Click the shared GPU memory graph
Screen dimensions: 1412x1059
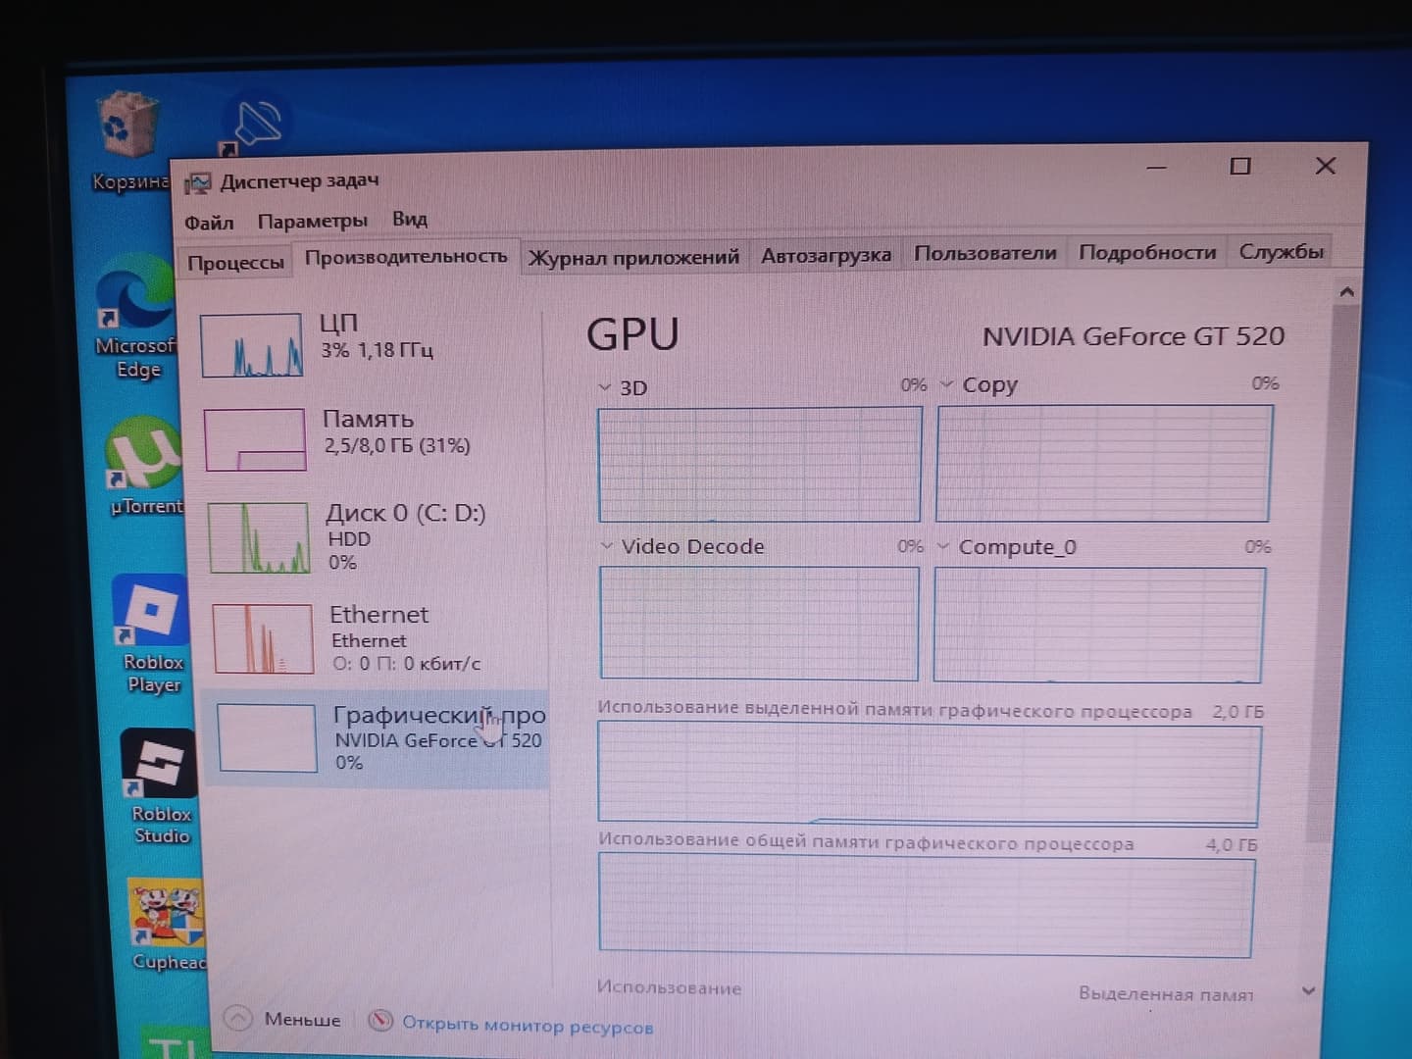(x=927, y=905)
